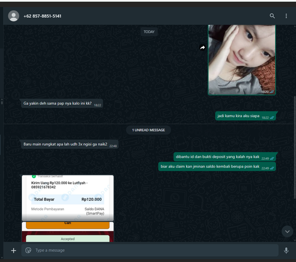
Task: Select message 'jadi kamu kira aku siapa'
Action: click(x=246, y=116)
